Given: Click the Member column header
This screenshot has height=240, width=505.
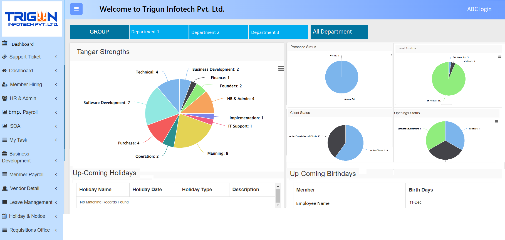Looking at the screenshot, I should point(350,190).
